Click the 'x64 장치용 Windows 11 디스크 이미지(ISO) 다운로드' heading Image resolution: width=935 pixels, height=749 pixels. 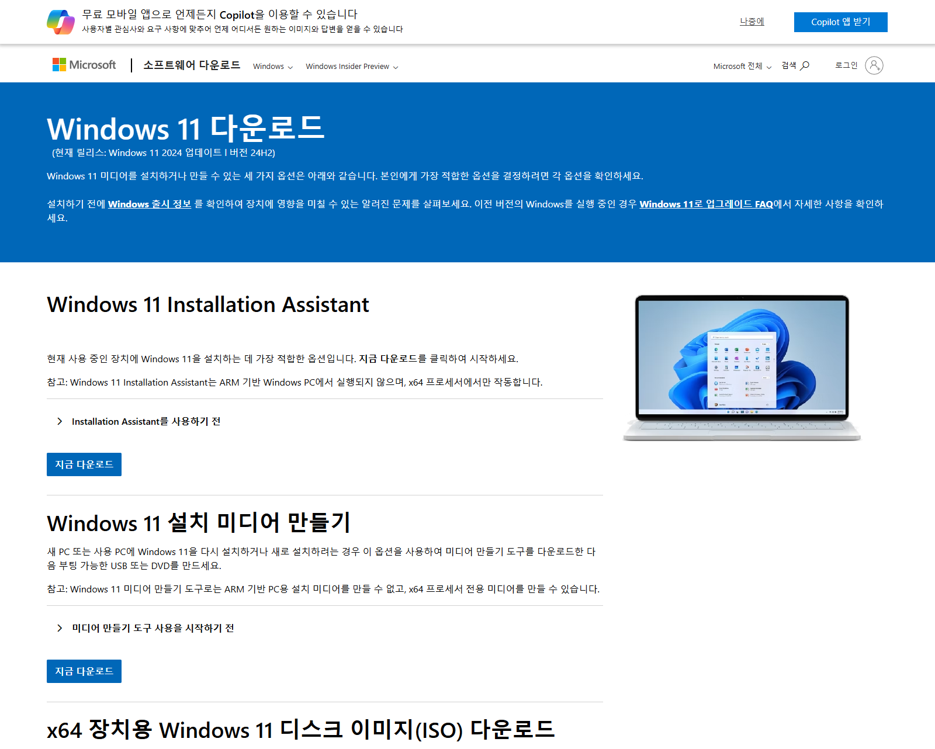coord(300,730)
